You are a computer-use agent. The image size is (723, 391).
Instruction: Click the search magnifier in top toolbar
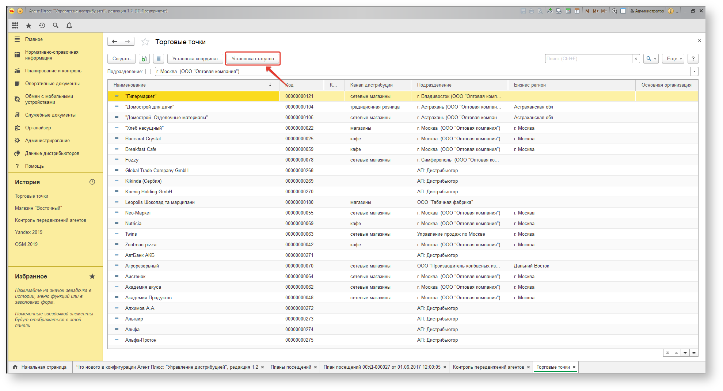(x=56, y=25)
